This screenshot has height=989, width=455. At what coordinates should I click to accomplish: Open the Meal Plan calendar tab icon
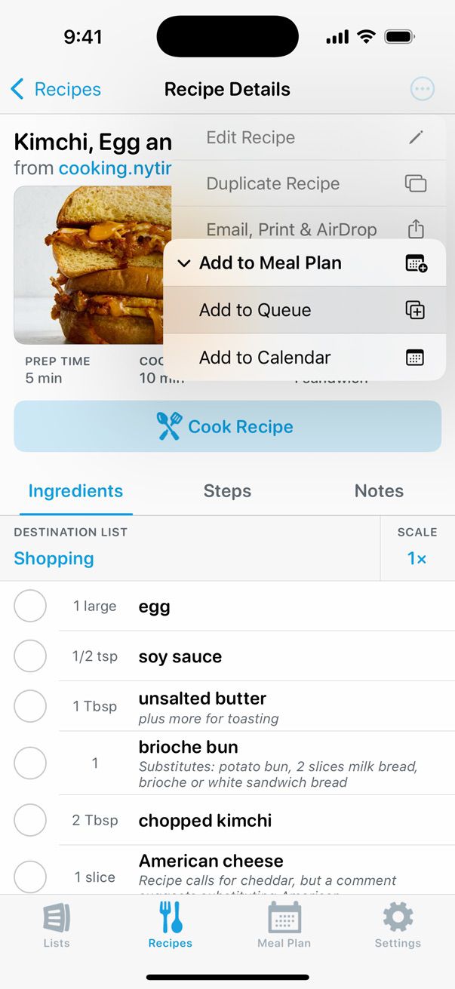pos(284,918)
